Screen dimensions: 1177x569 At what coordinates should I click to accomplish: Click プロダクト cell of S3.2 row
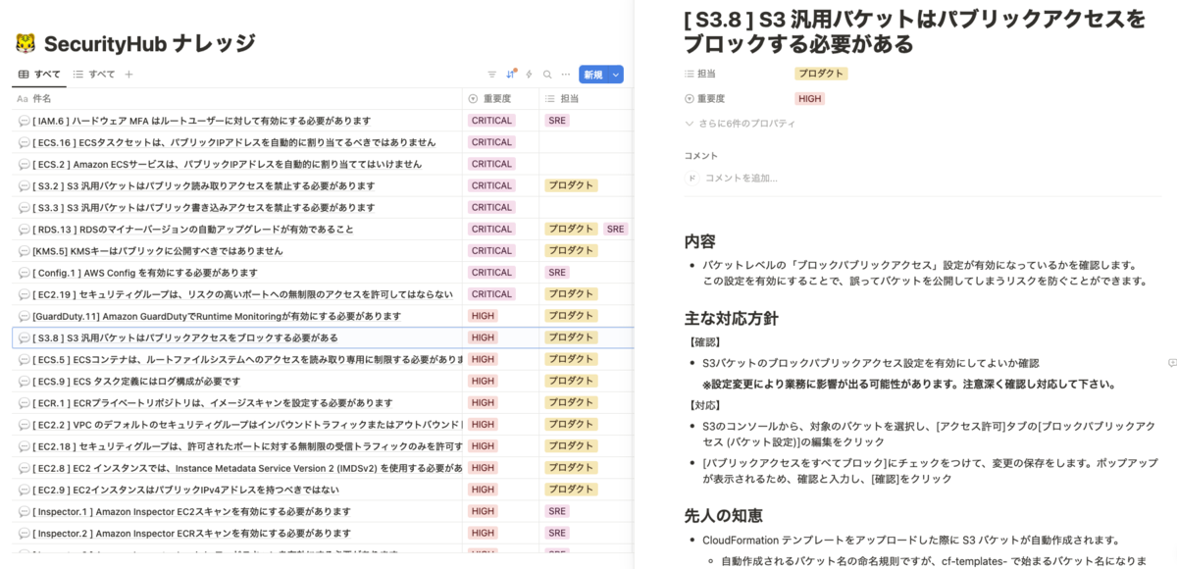click(x=571, y=185)
